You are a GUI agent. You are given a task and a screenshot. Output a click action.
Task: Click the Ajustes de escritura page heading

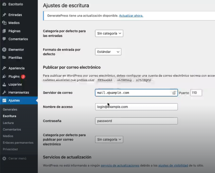tap(66, 6)
